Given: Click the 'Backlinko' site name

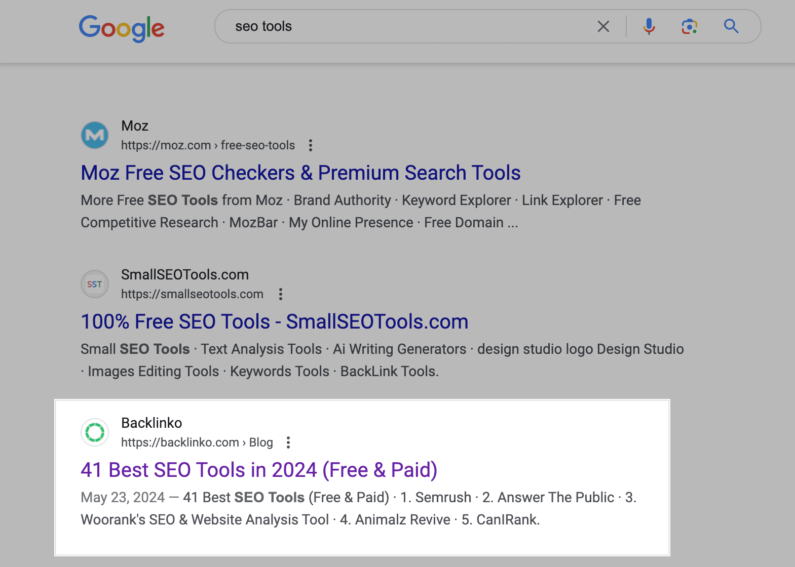Looking at the screenshot, I should [152, 423].
